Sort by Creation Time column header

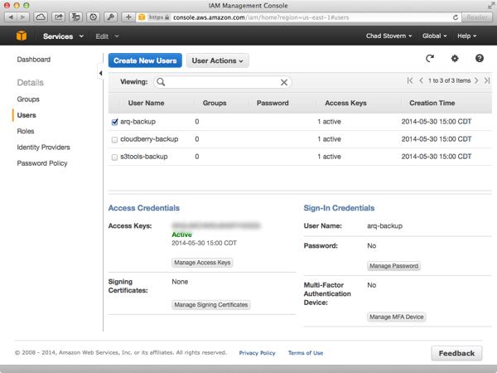click(432, 103)
